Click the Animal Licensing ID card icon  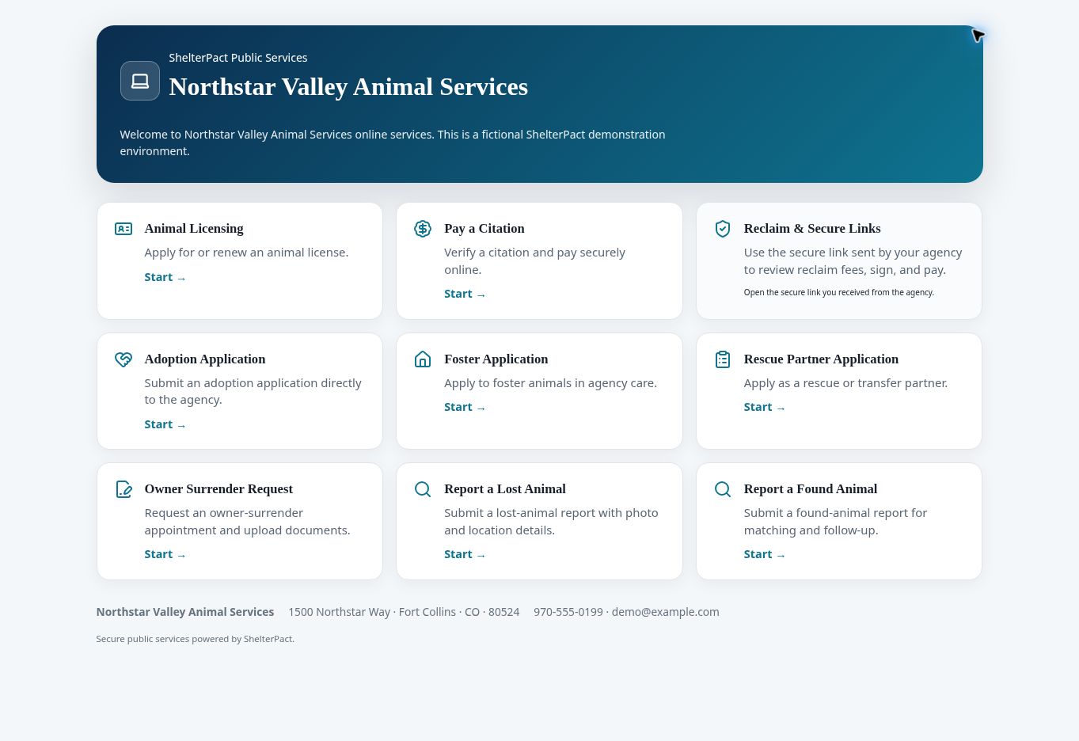pos(123,229)
